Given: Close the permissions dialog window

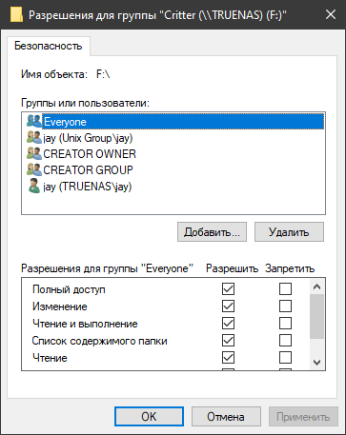Looking at the screenshot, I should tap(331, 14).
